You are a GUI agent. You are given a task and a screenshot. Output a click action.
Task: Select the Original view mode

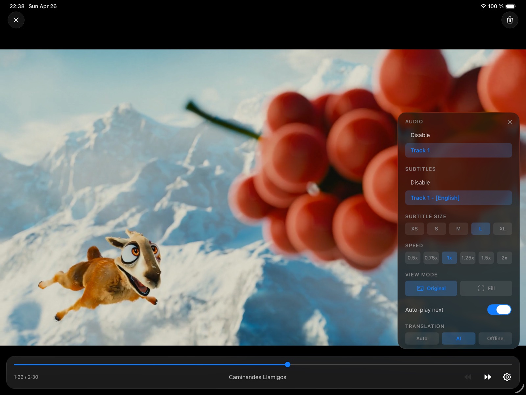(431, 288)
